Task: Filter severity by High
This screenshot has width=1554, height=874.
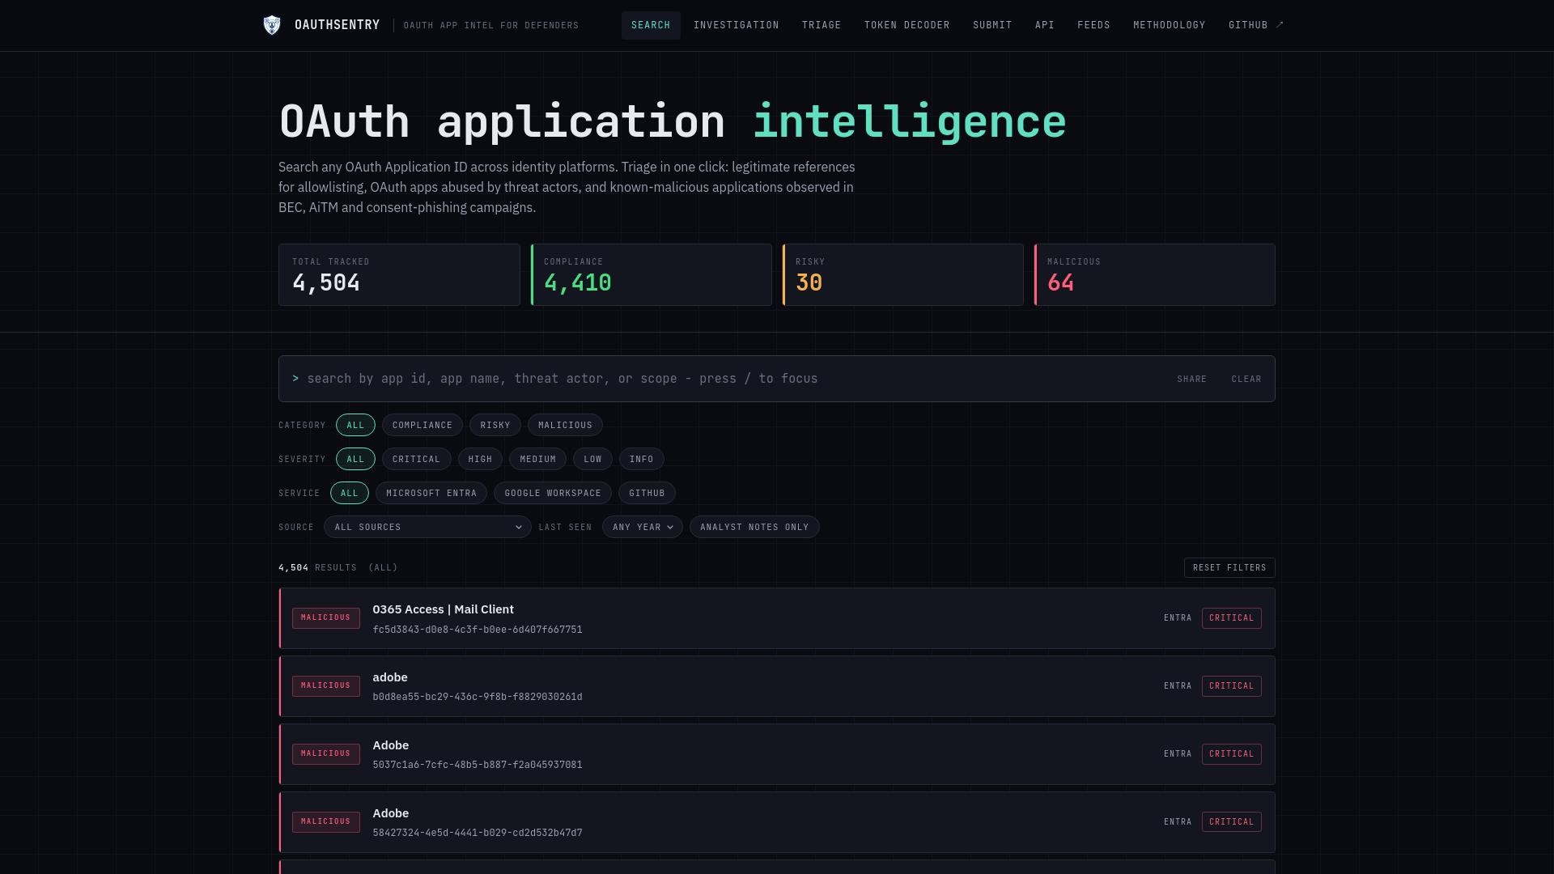Action: [x=480, y=459]
